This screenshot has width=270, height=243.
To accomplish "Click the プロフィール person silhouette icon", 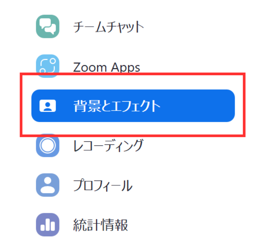I will point(48,185).
